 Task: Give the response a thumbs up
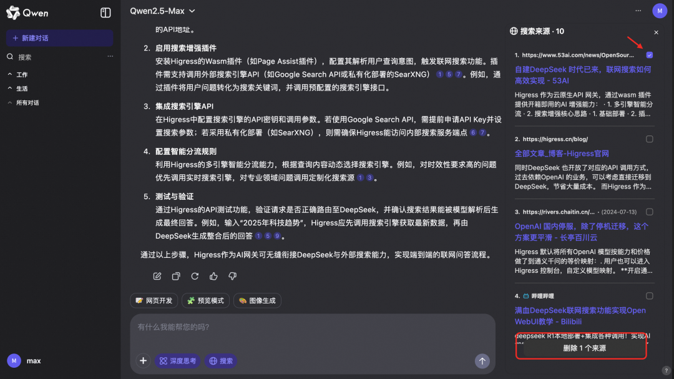pos(213,276)
